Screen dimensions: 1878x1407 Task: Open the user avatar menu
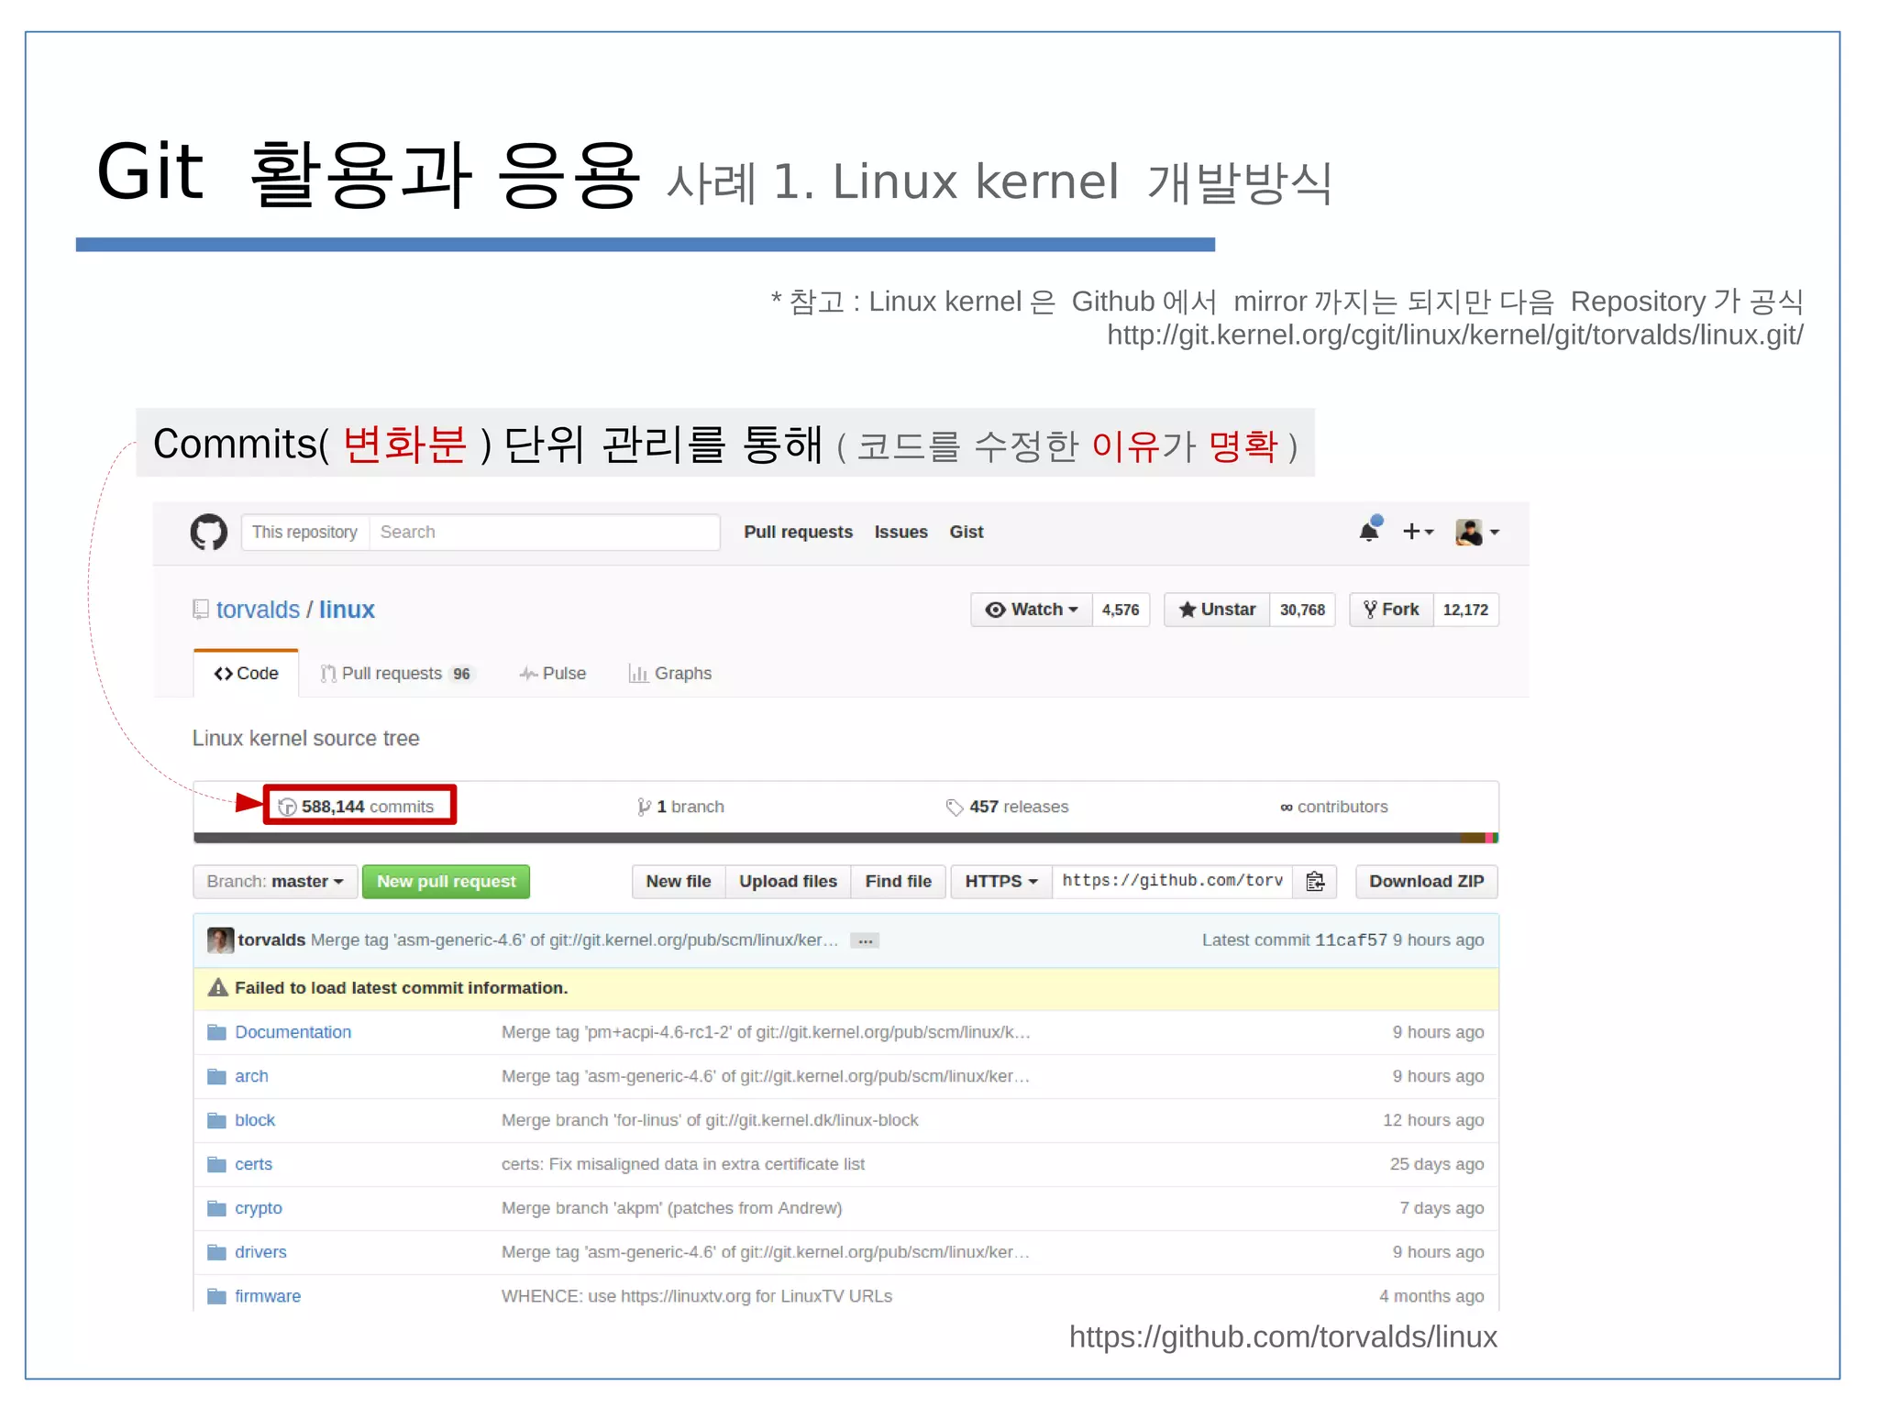pos(1476,532)
